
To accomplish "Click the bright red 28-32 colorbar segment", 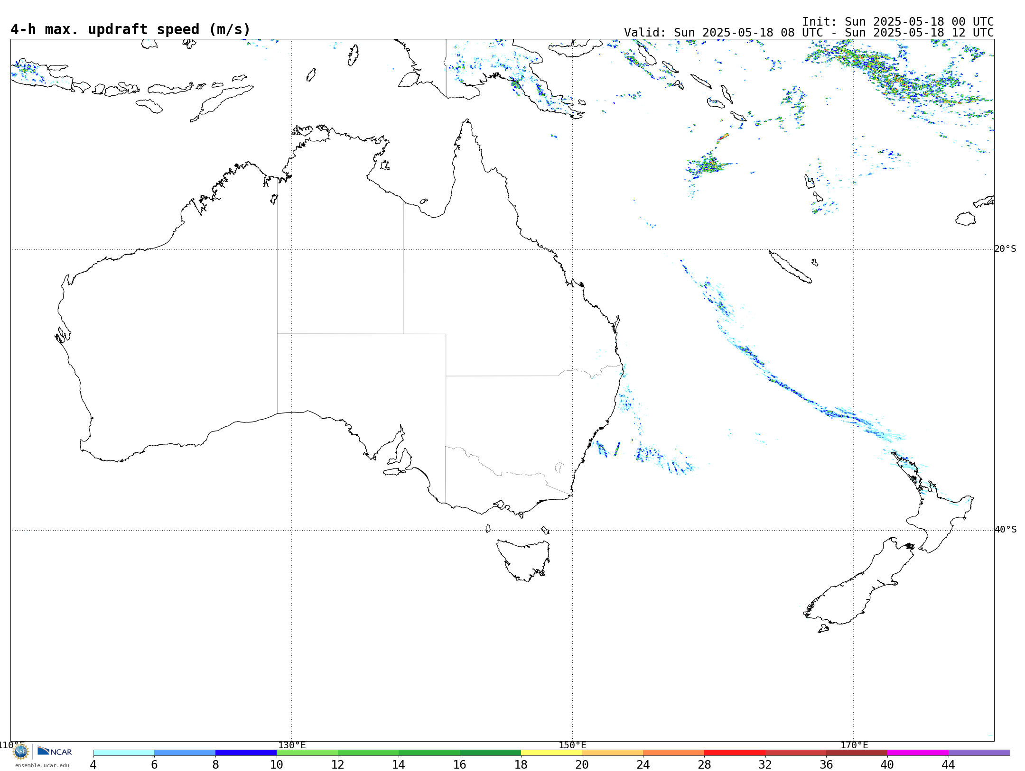I will pyautogui.click(x=735, y=753).
